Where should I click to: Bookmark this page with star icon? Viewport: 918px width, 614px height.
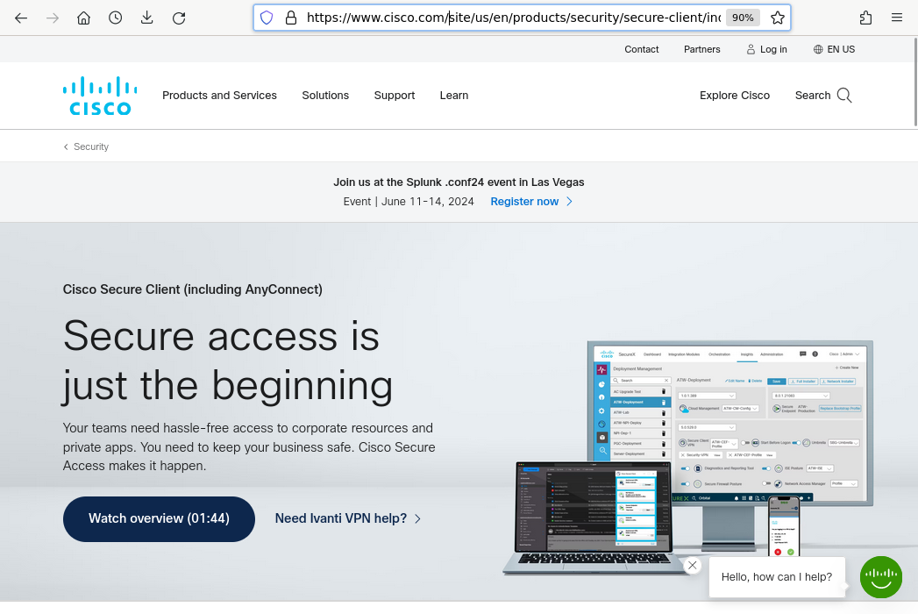(x=777, y=18)
